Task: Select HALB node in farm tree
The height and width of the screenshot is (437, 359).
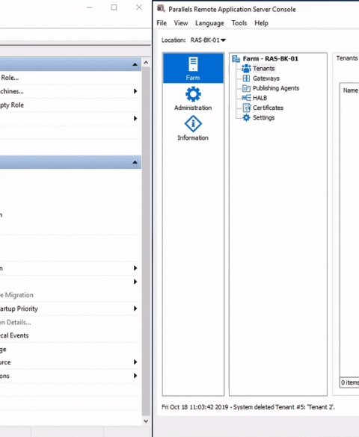Action: click(260, 98)
